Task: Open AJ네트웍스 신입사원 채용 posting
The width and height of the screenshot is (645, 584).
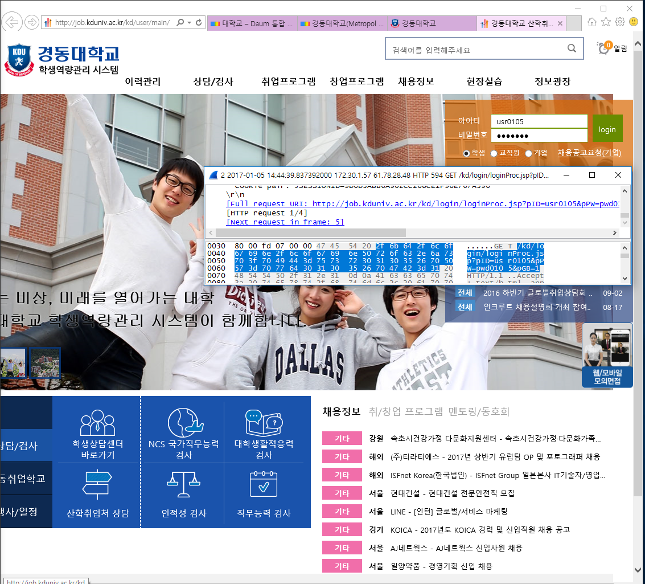Action: click(x=456, y=548)
